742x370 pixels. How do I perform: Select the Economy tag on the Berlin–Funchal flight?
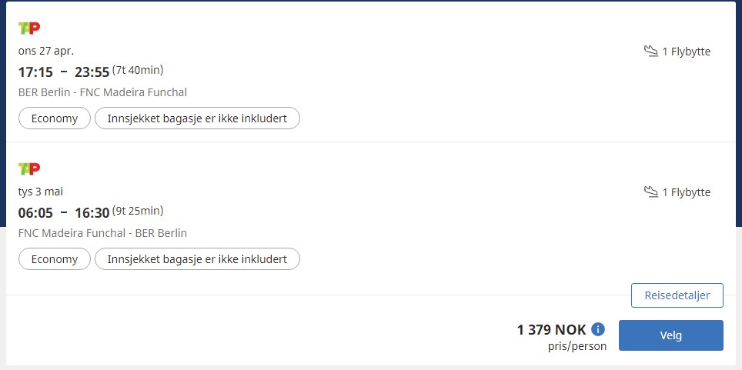coord(55,118)
